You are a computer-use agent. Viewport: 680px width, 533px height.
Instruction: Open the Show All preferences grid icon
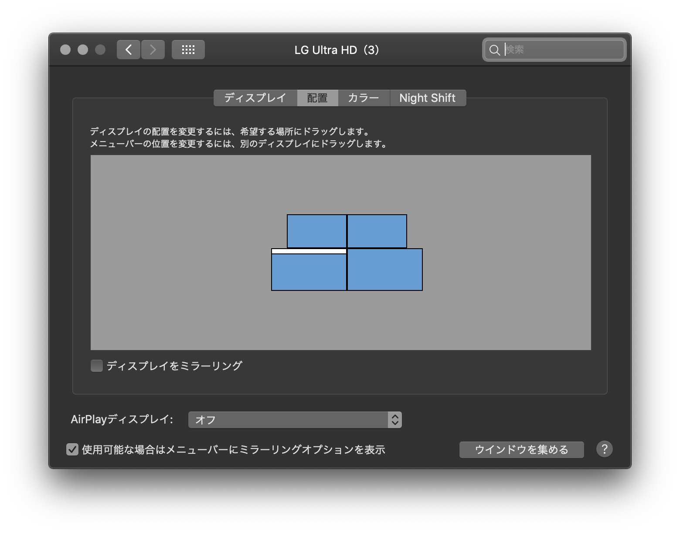tap(188, 49)
